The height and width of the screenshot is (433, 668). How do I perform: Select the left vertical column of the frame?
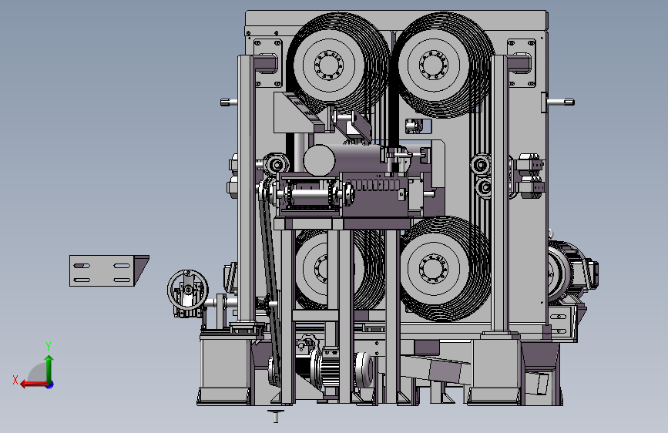pos(247,190)
